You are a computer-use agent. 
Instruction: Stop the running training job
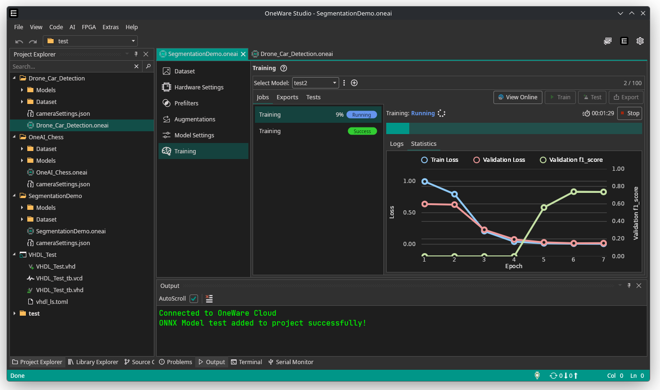[x=629, y=113]
